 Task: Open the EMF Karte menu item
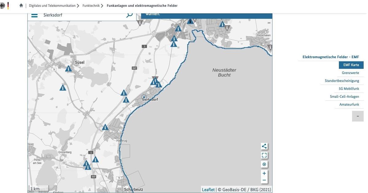(351, 65)
